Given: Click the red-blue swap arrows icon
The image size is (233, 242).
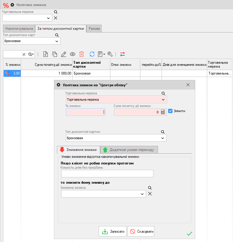Looking at the screenshot, I should (x=122, y=54).
